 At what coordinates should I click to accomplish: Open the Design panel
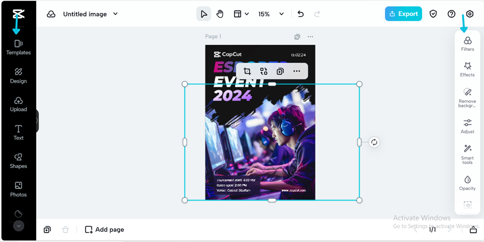[18, 76]
